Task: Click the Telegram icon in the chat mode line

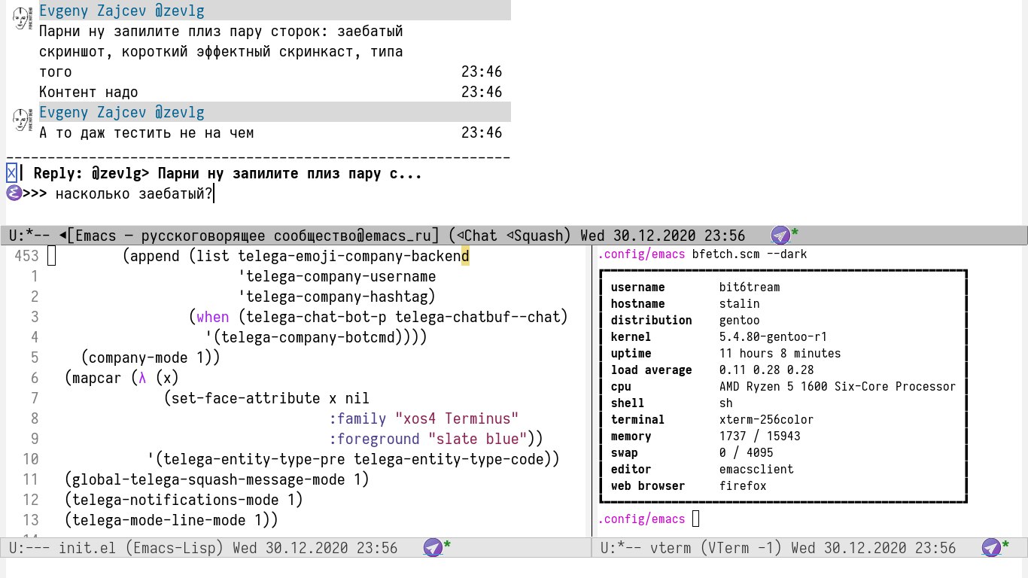Action: click(781, 235)
